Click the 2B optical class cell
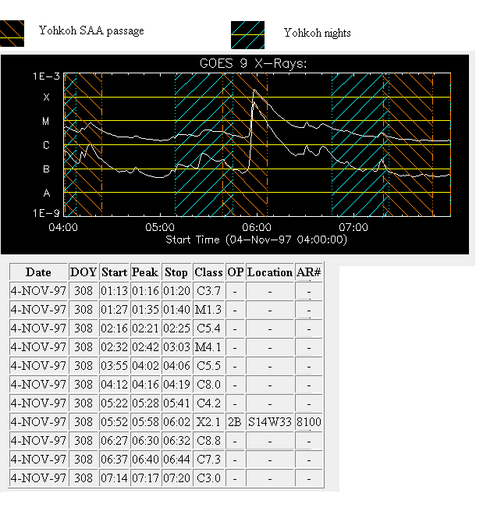This screenshot has width=483, height=522. point(235,422)
